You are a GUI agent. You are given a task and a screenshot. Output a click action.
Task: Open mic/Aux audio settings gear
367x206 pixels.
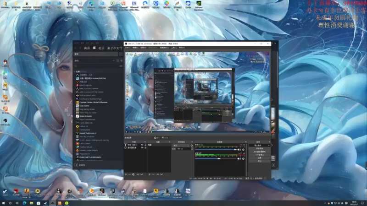point(243,150)
